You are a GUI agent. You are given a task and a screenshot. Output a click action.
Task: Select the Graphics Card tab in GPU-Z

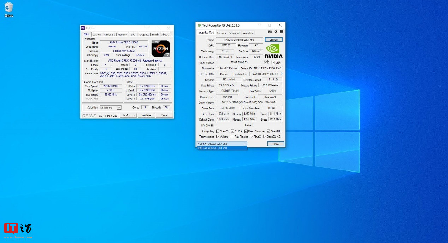(x=206, y=33)
